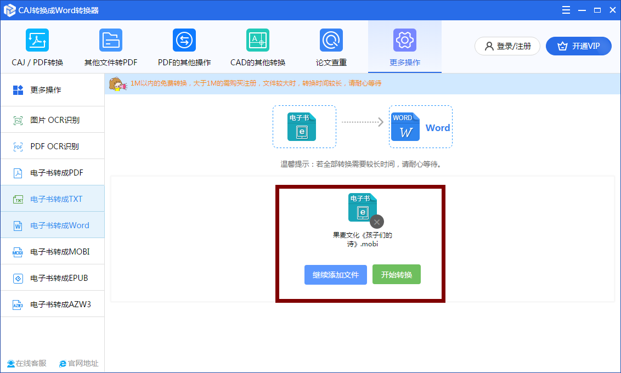Image resolution: width=621 pixels, height=373 pixels.
Task: Click file name 果麦文化《孩子们的诗》.mobi
Action: (363, 240)
